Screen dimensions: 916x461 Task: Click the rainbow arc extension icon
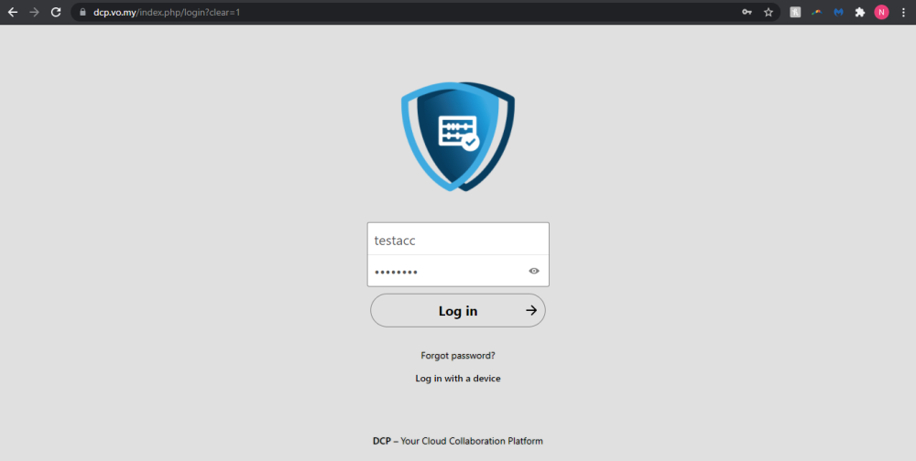pyautogui.click(x=816, y=13)
